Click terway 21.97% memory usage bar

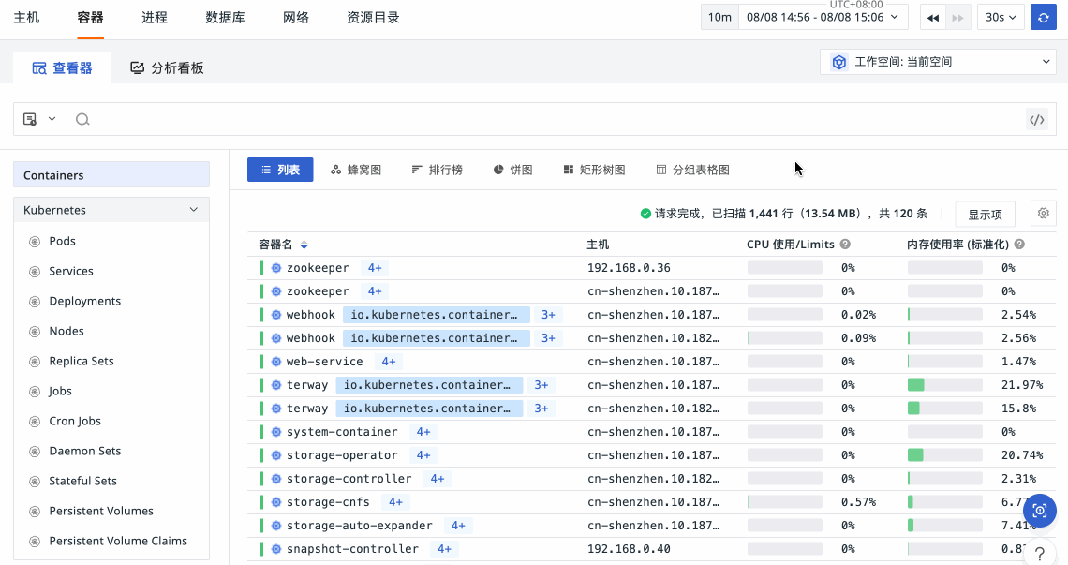point(944,385)
